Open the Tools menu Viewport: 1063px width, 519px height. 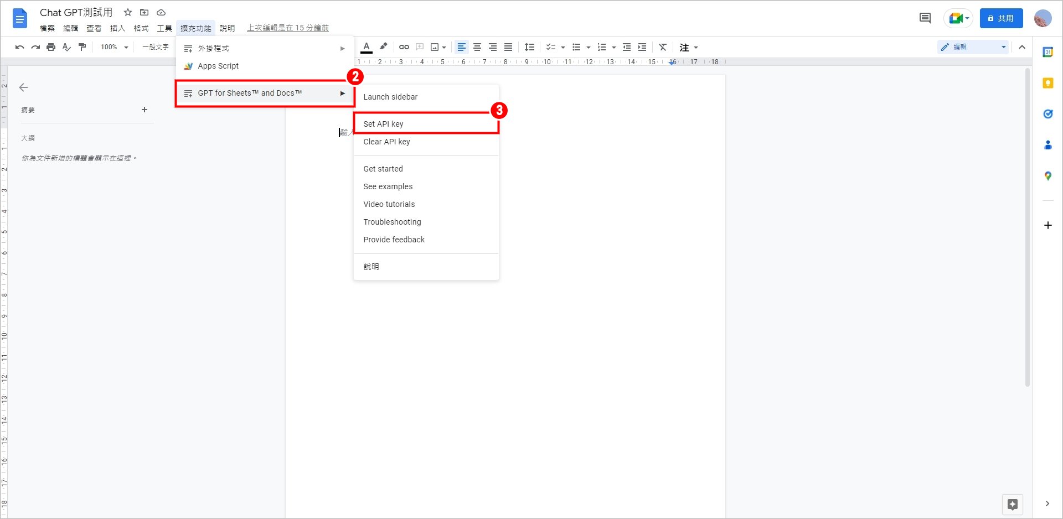pyautogui.click(x=164, y=28)
